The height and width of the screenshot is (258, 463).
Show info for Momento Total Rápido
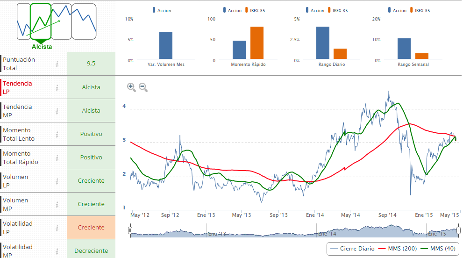(57, 158)
